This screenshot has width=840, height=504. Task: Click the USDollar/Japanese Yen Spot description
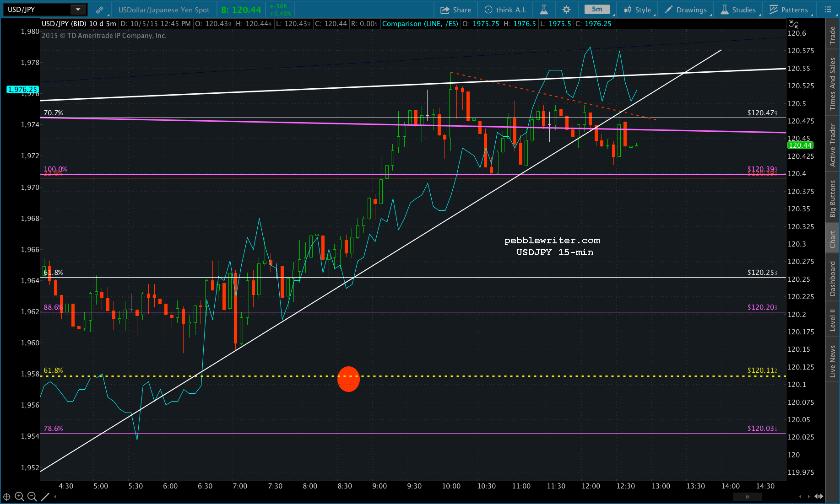(164, 10)
